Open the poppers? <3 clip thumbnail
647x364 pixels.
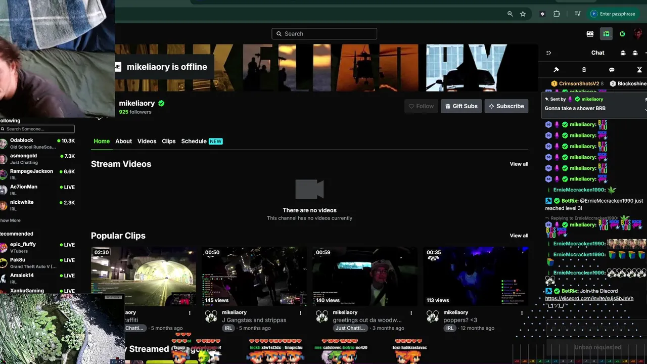[x=476, y=276]
